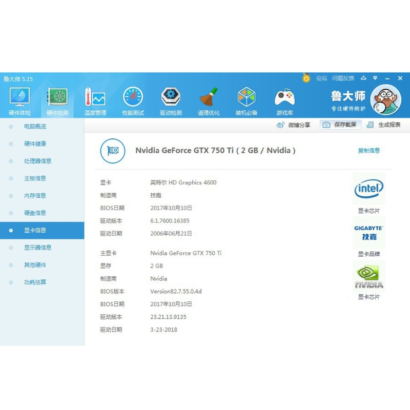Click the 鲁大师 mascot avatar
The image size is (410, 410).
coord(385,100)
